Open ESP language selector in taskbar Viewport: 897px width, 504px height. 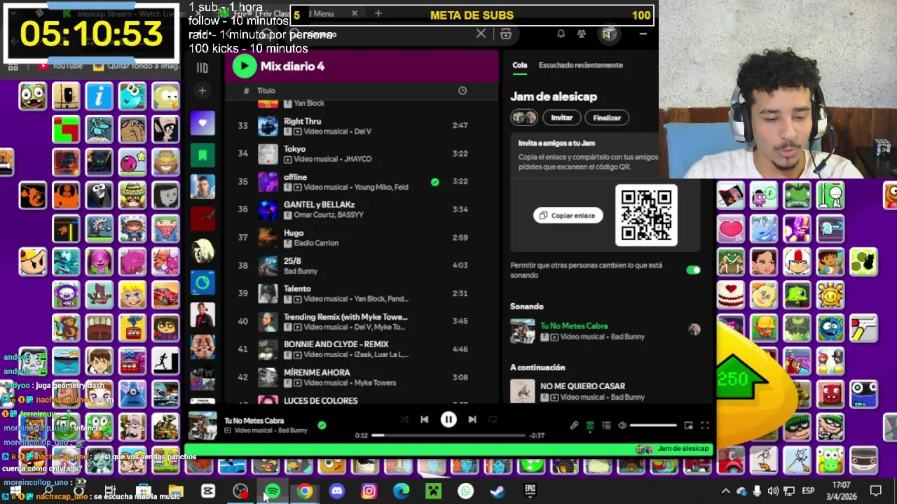[808, 491]
